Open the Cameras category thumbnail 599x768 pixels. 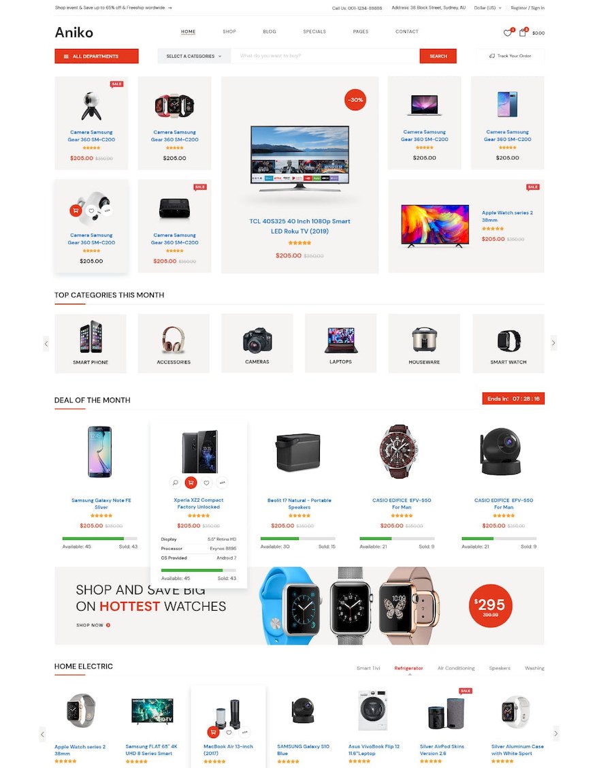pos(257,343)
